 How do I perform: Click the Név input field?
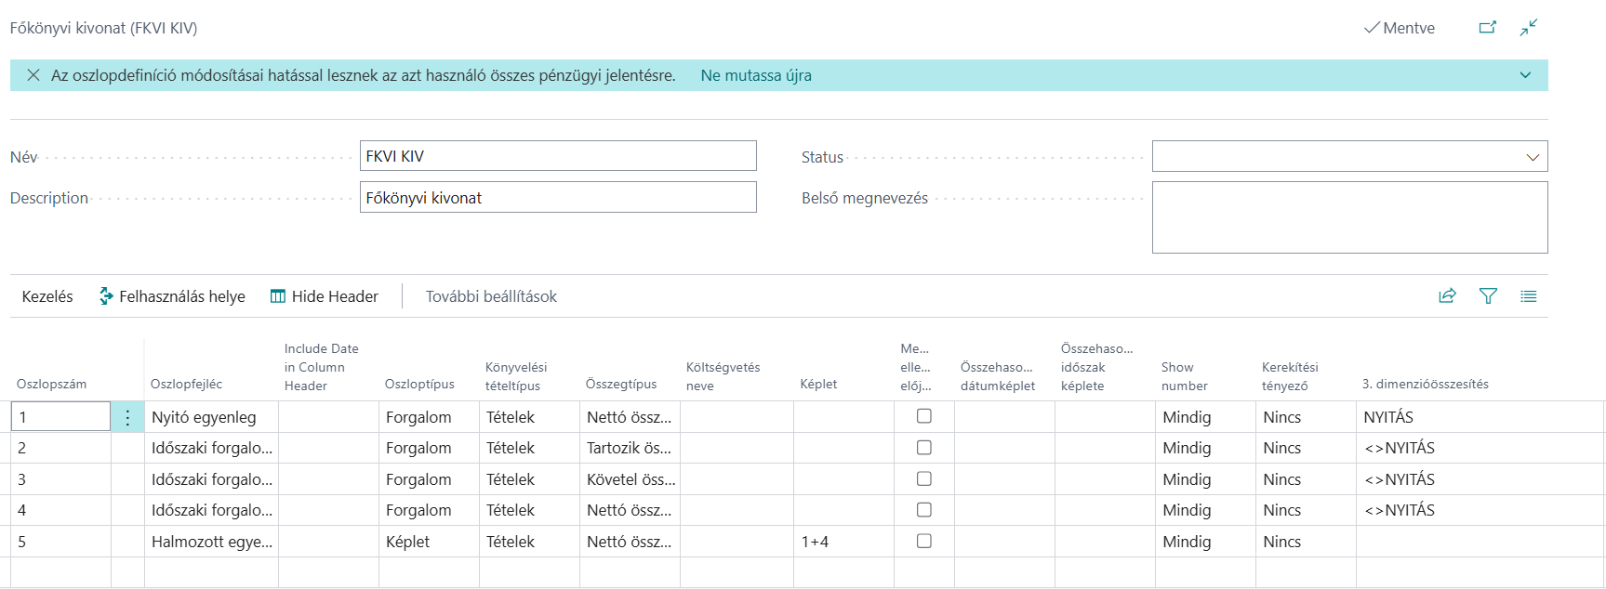558,156
